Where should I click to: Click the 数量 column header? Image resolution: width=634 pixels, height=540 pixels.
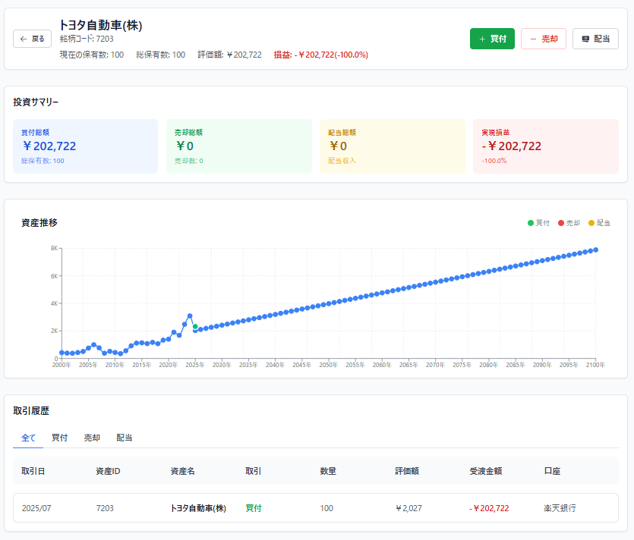(x=328, y=471)
